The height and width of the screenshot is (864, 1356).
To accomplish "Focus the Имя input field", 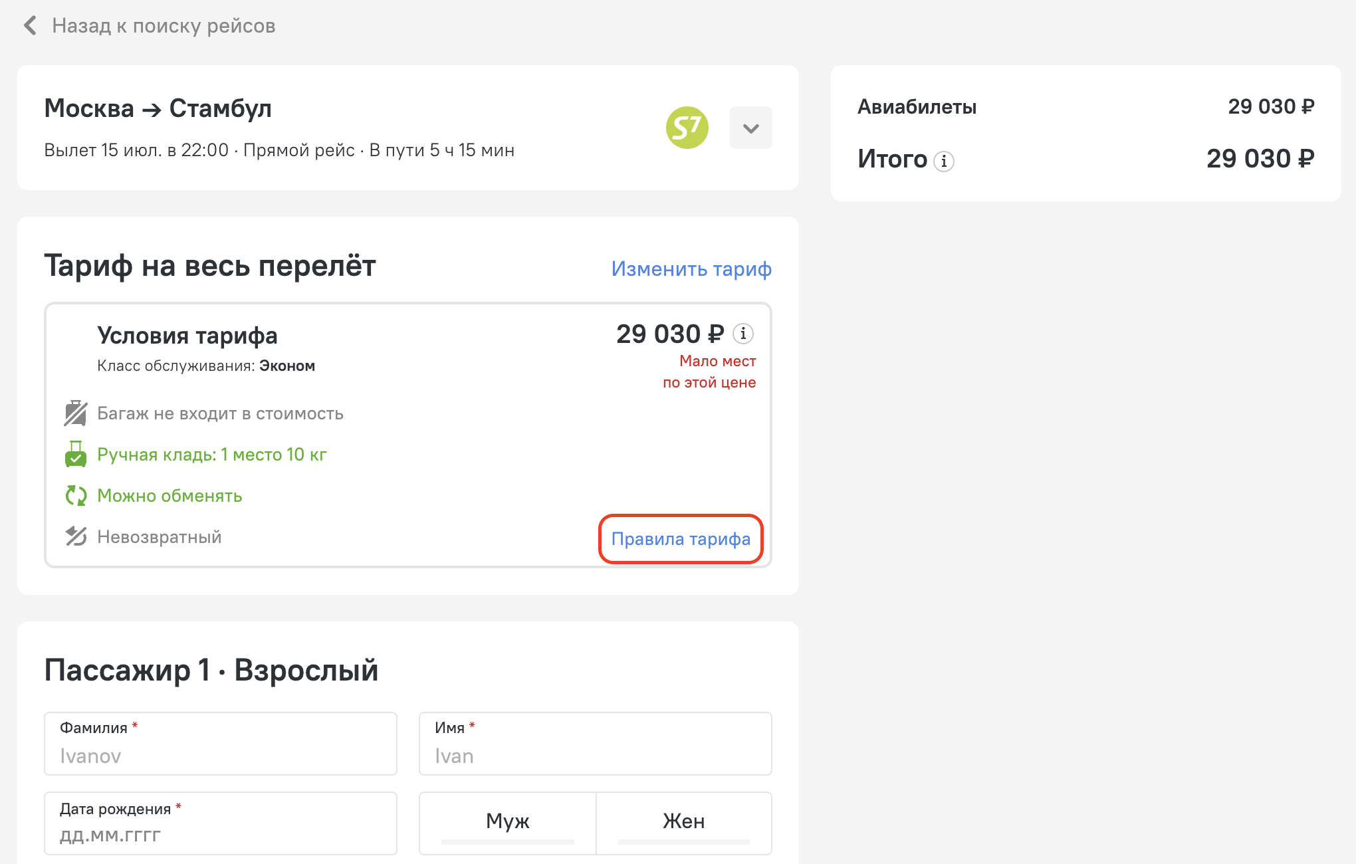I will (x=596, y=744).
